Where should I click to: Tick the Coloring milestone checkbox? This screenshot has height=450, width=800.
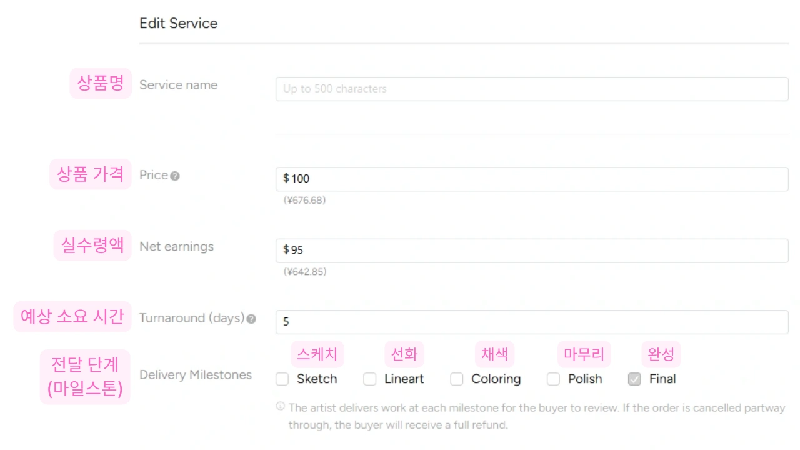[457, 379]
